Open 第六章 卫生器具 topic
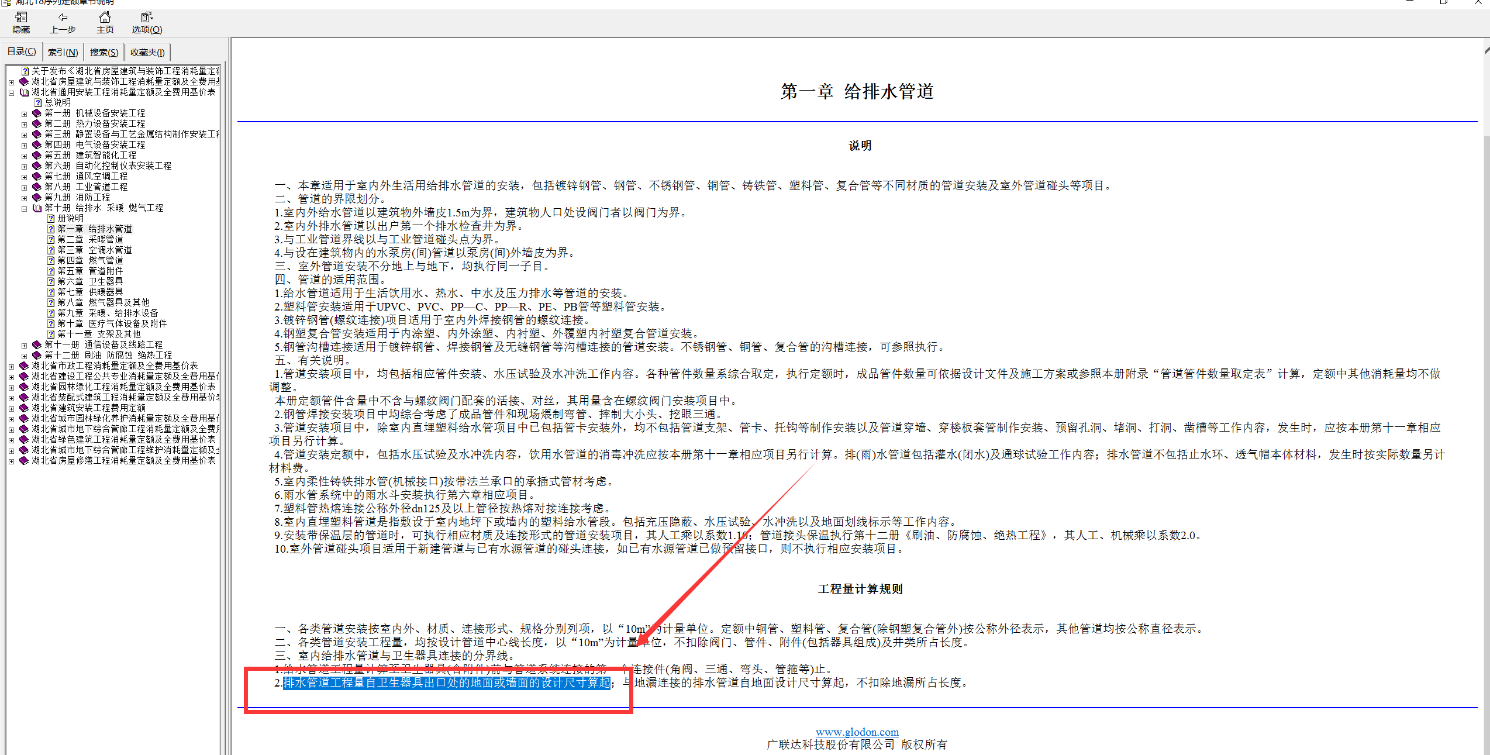This screenshot has height=755, width=1490. (x=90, y=281)
